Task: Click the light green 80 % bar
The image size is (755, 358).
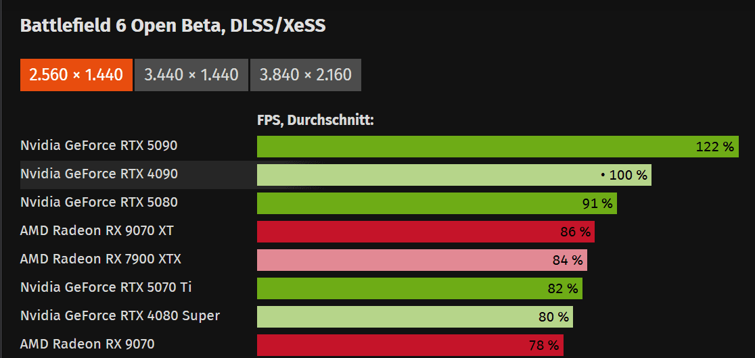Action: 415,317
